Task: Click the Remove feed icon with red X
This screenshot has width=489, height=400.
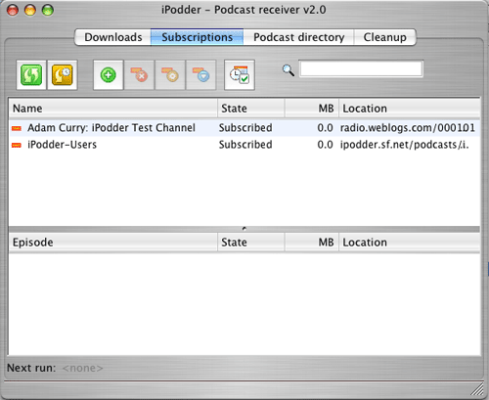Action: [139, 75]
